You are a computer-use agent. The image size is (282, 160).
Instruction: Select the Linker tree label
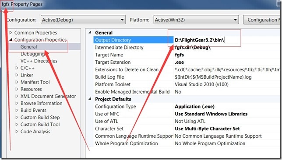coord(27,75)
